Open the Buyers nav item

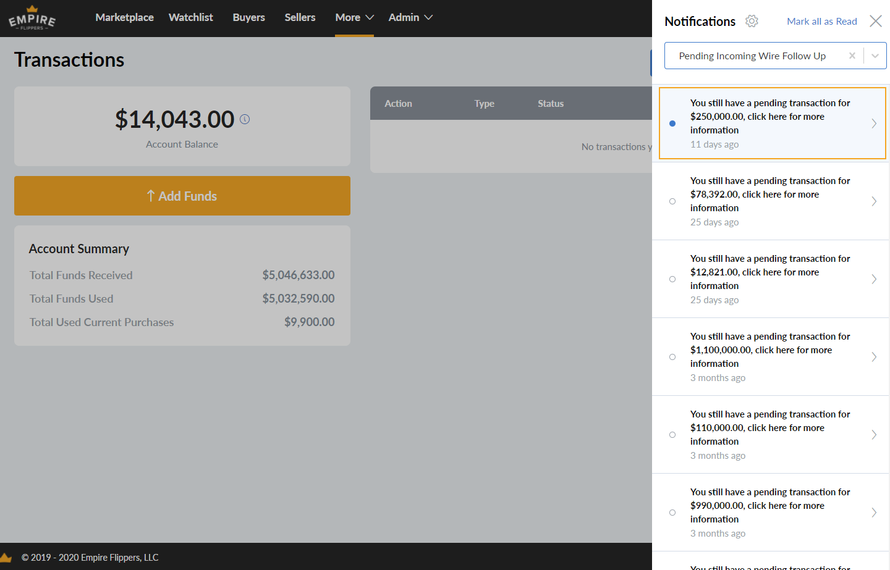point(249,17)
